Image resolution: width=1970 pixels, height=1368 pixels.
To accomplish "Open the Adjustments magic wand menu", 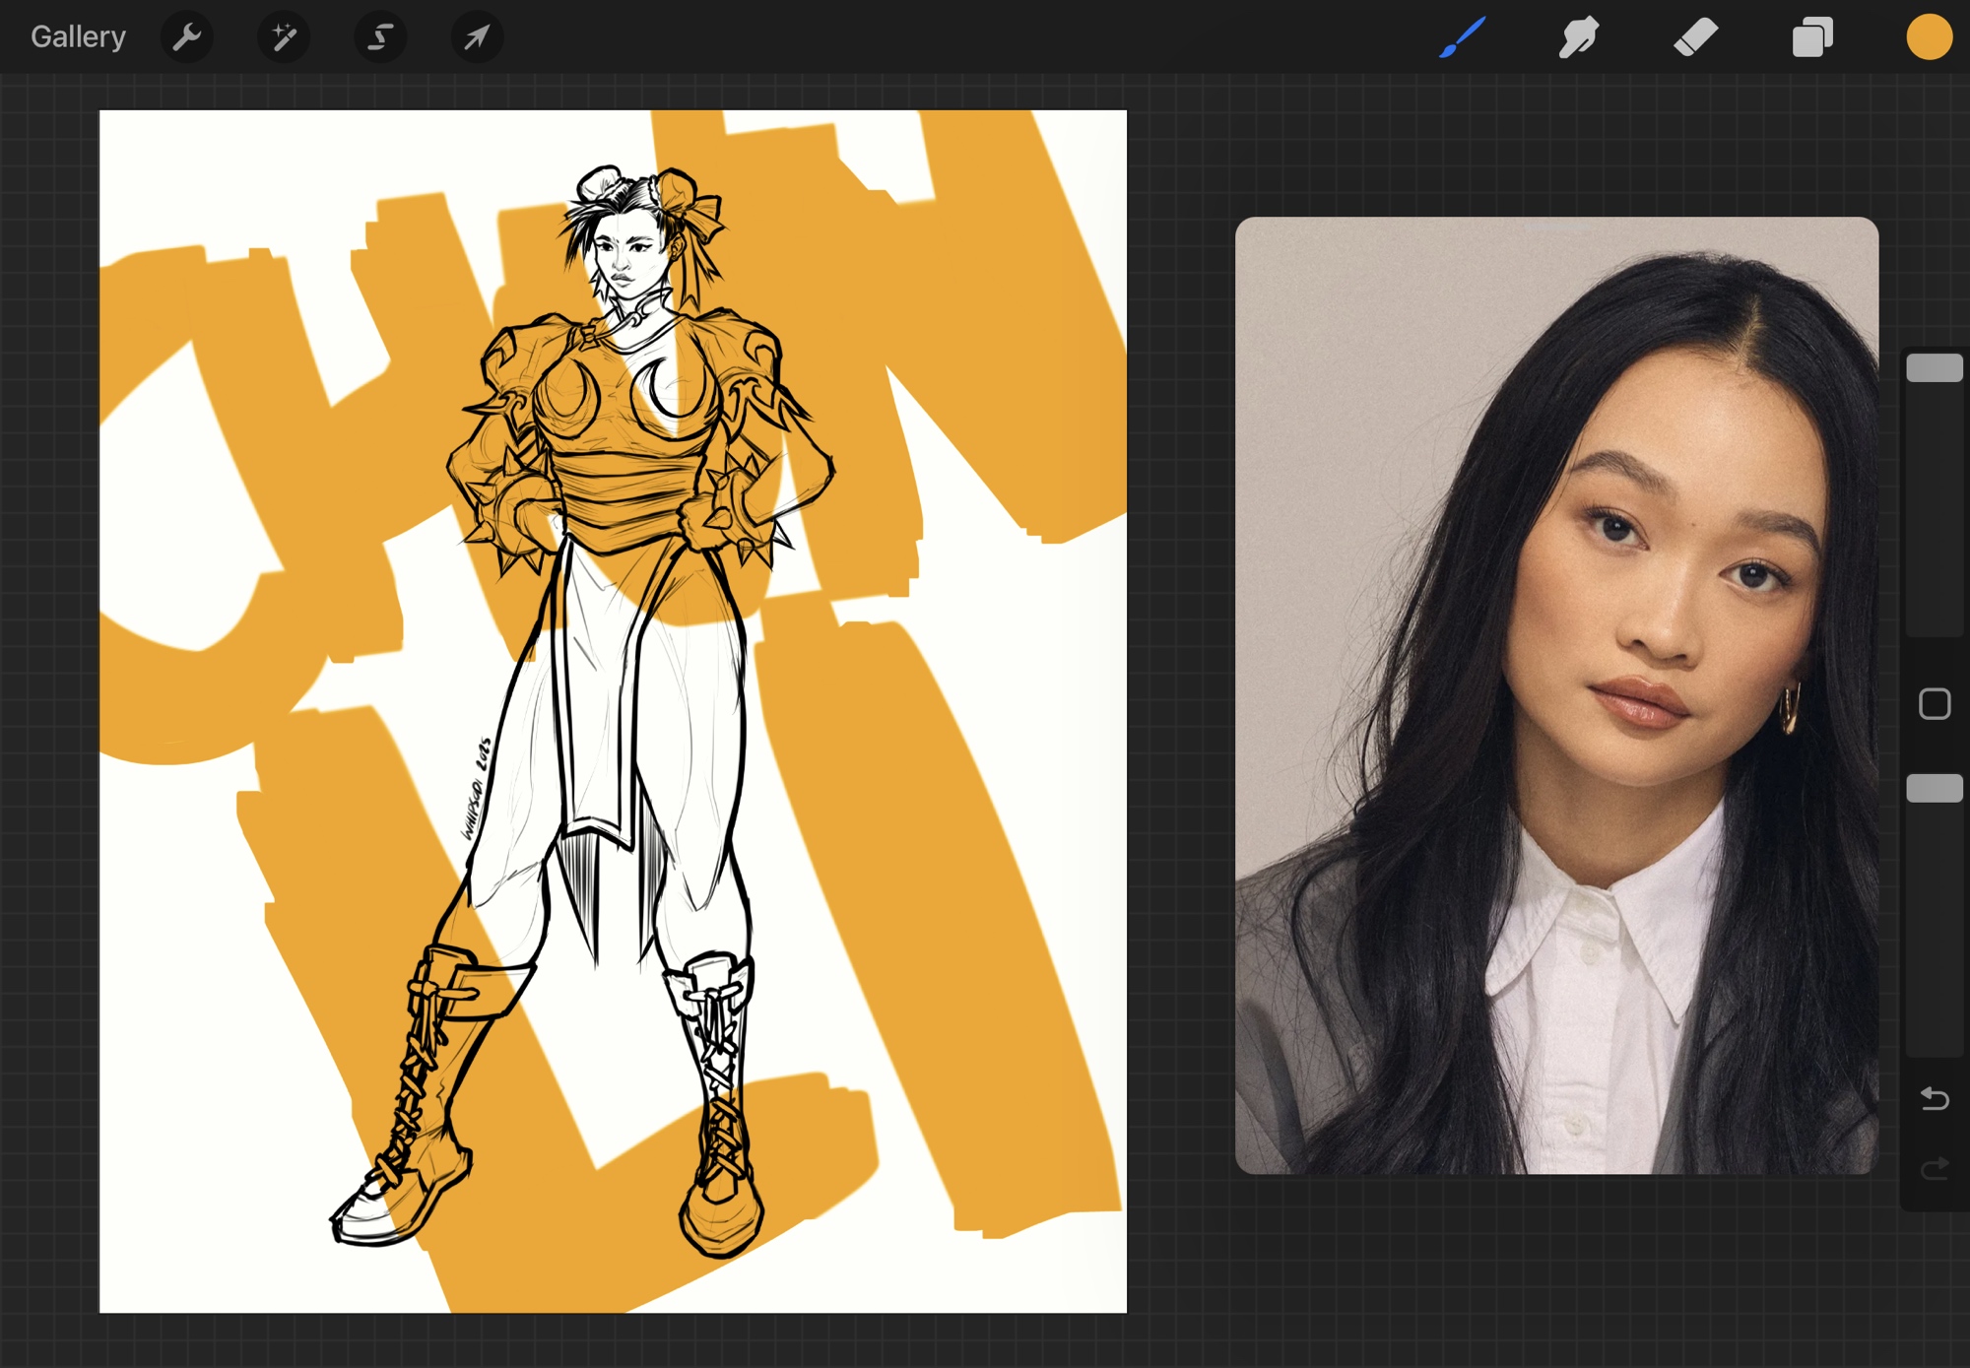I will pos(284,37).
